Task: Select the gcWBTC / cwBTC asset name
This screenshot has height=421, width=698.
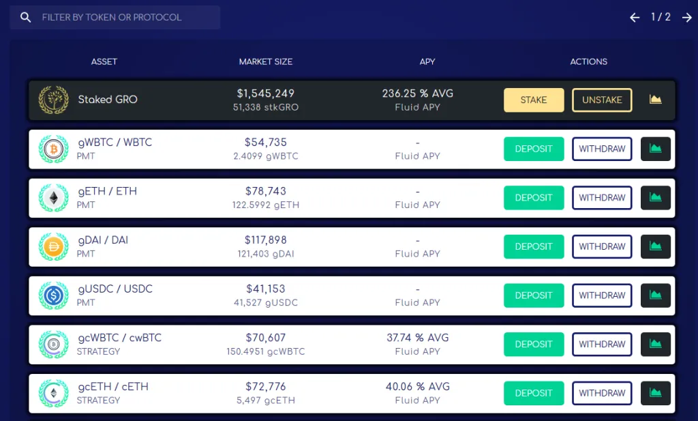Action: point(120,338)
